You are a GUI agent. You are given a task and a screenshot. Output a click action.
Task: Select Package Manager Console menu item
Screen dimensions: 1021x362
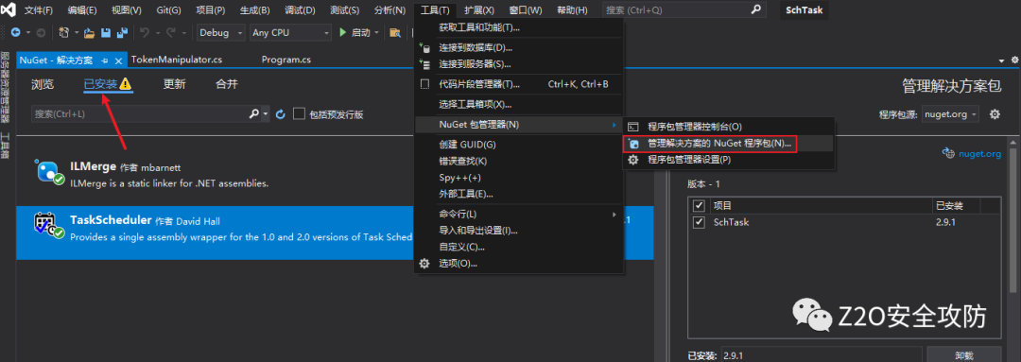pyautogui.click(x=728, y=127)
